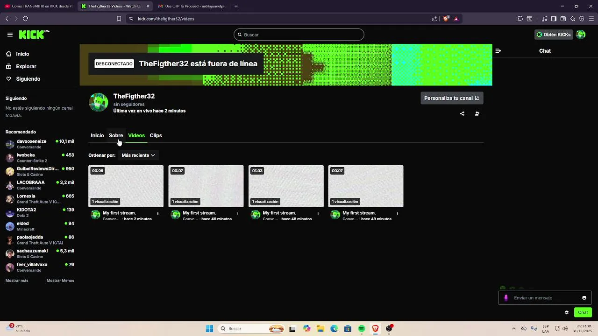Screen dimensions: 598x336
Task: Open recommended channel LACOBRAAA
Action: coord(40,185)
